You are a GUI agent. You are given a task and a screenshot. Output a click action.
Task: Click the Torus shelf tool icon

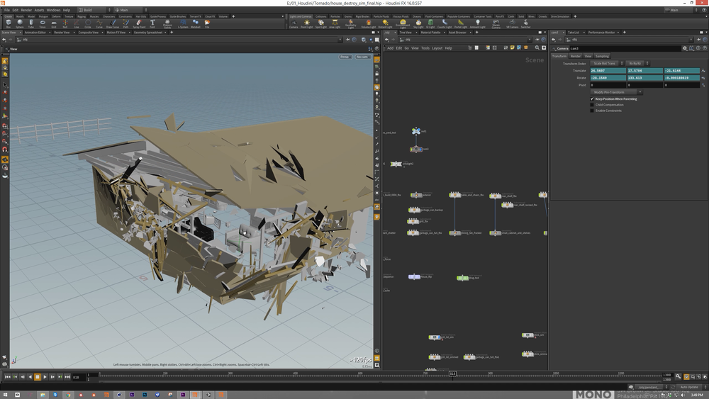[43, 23]
